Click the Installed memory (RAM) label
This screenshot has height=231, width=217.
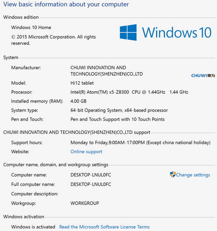tap(37, 101)
